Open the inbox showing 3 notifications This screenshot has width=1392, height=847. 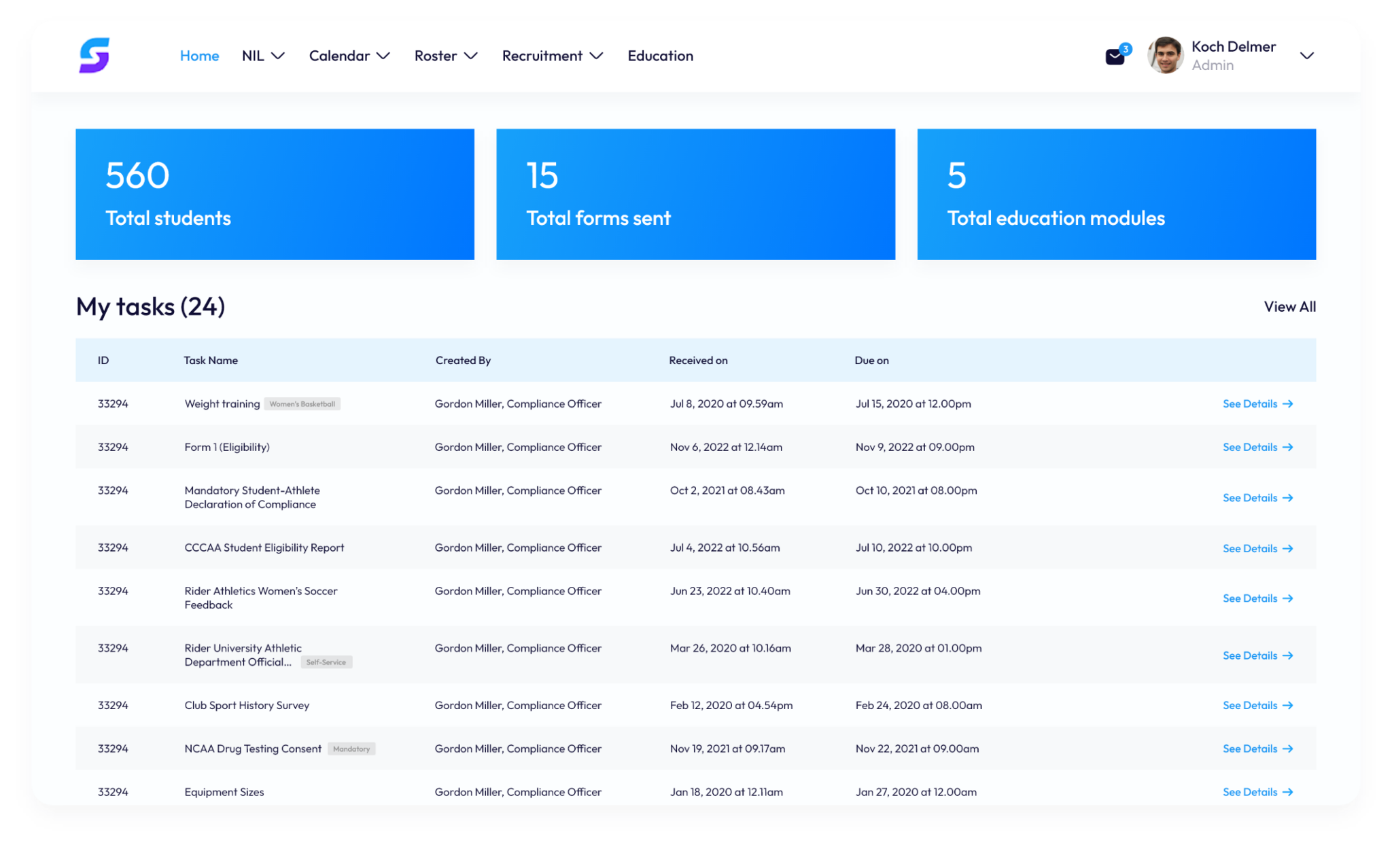(x=1115, y=55)
